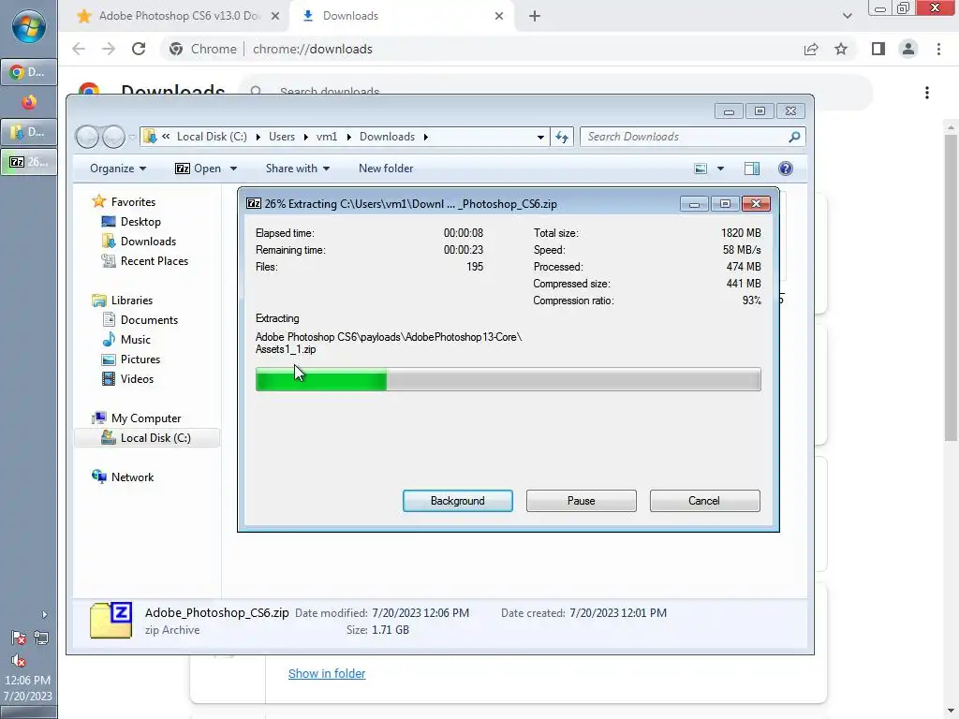Click Chrome's reload page icon
This screenshot has height=719, width=959.
[139, 49]
